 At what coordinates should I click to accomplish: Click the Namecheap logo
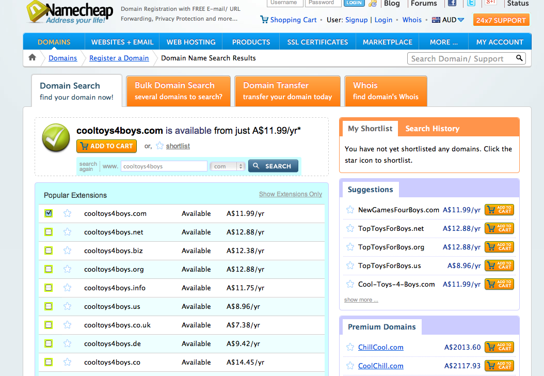click(70, 12)
